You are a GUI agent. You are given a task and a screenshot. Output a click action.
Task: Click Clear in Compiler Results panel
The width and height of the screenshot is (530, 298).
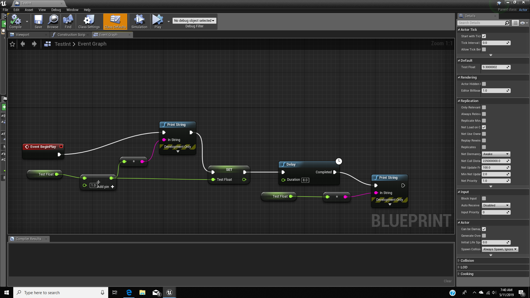coord(447,281)
